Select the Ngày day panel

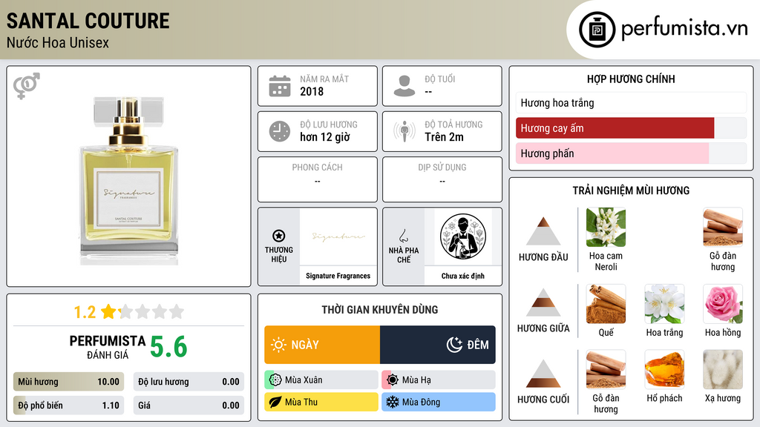[x=322, y=345]
